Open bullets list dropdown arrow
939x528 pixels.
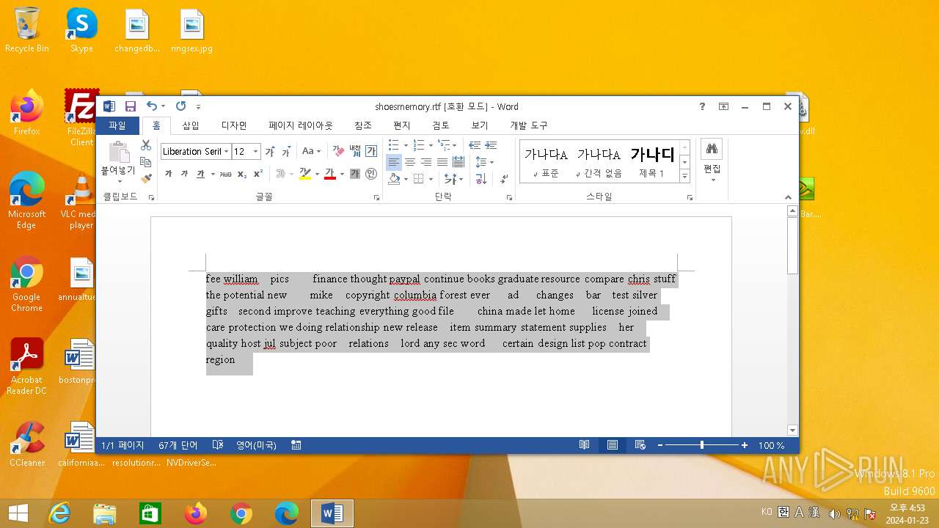[x=405, y=145]
